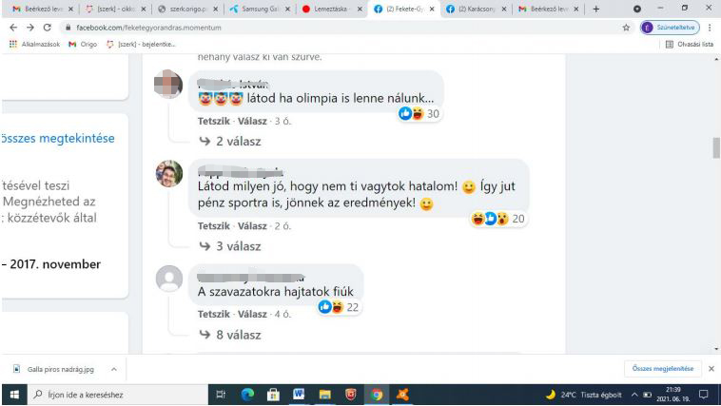Image resolution: width=721 pixels, height=406 pixels.
Task: Open Chrome's three-dot menu
Action: [710, 28]
